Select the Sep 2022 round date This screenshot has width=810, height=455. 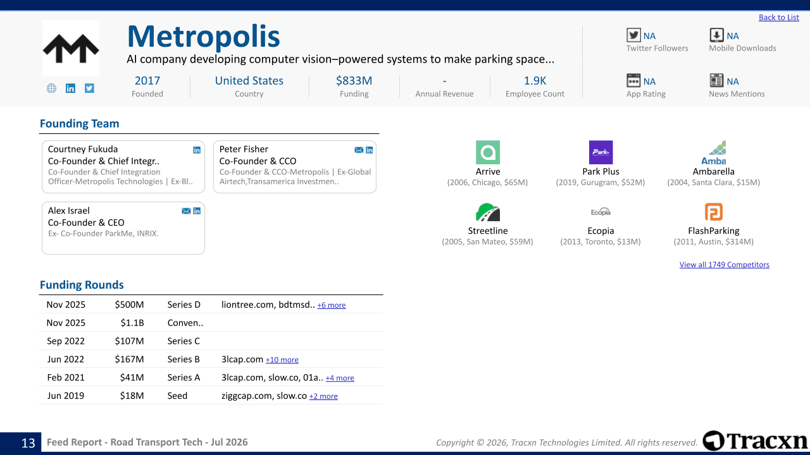[x=66, y=341]
